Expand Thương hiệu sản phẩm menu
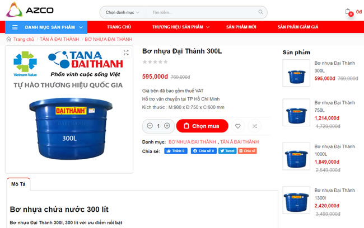The image size is (364, 228). click(181, 27)
